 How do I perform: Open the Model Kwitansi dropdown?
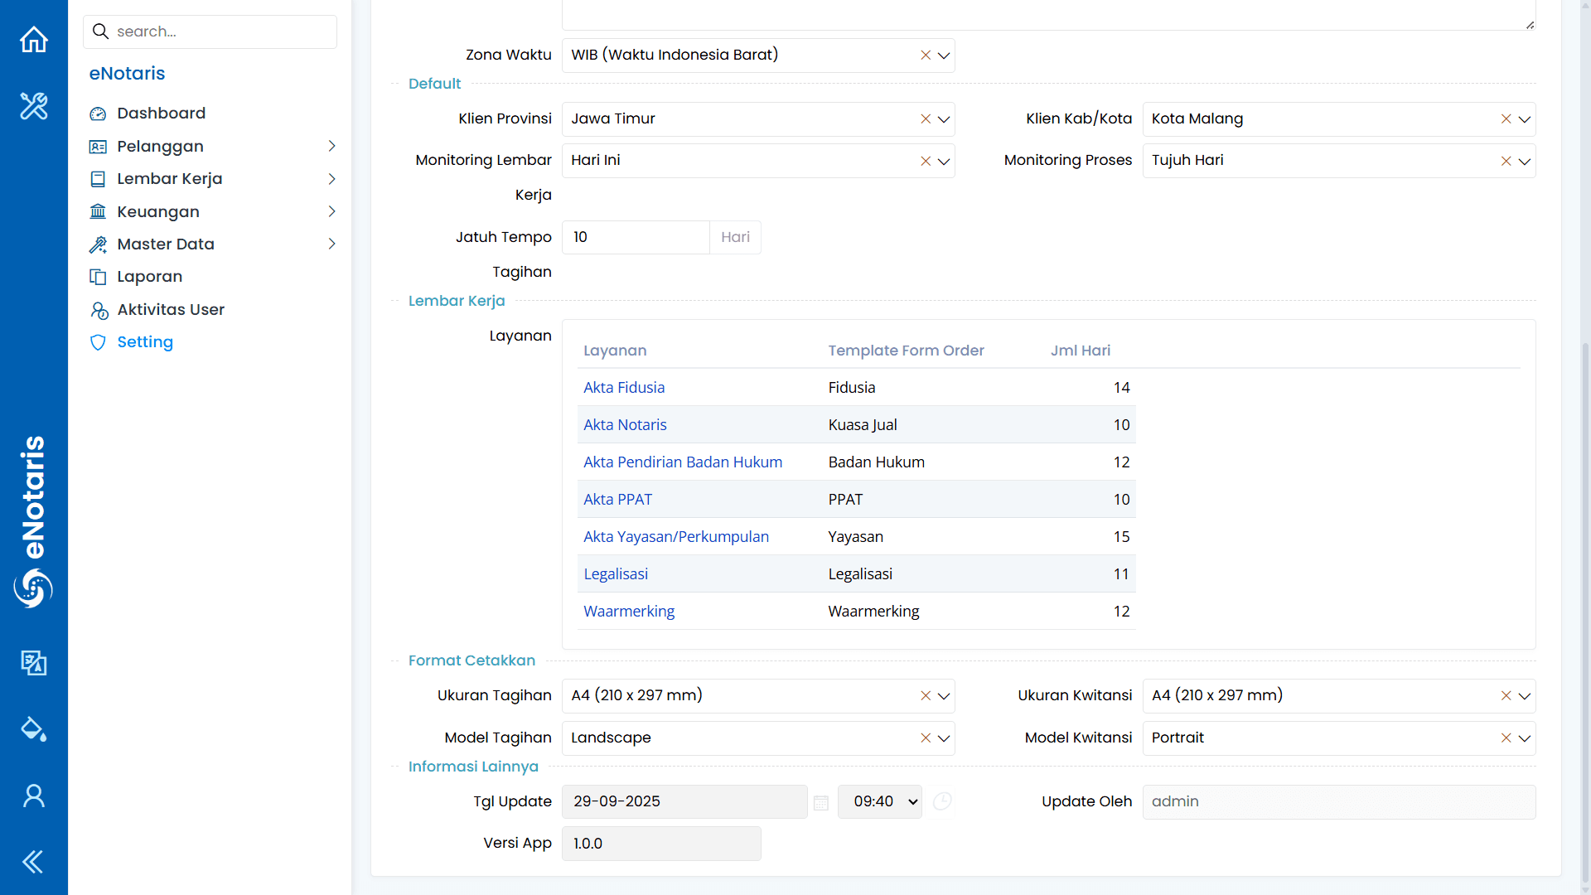pyautogui.click(x=1524, y=738)
